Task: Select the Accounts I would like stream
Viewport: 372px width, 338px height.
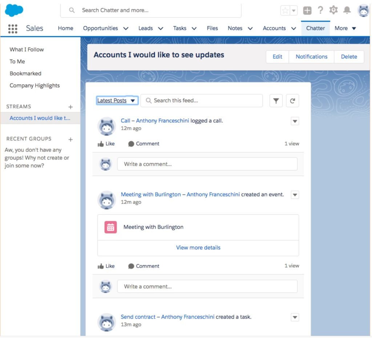Action: point(40,118)
